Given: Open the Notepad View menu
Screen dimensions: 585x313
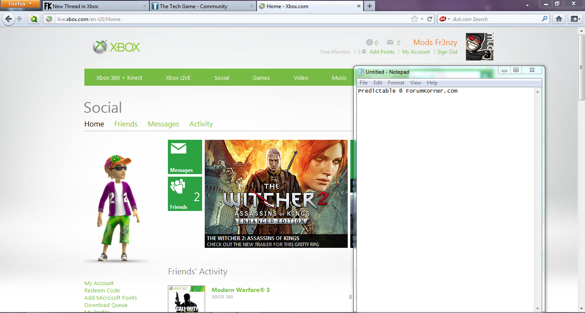Looking at the screenshot, I should pos(415,83).
